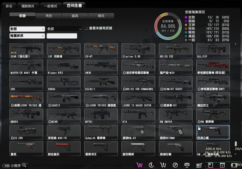Select the VSK94 weapon card

tap(64, 84)
